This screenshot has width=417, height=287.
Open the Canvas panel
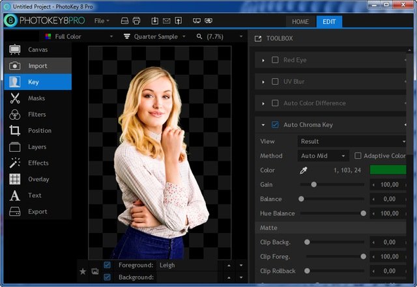coord(37,49)
